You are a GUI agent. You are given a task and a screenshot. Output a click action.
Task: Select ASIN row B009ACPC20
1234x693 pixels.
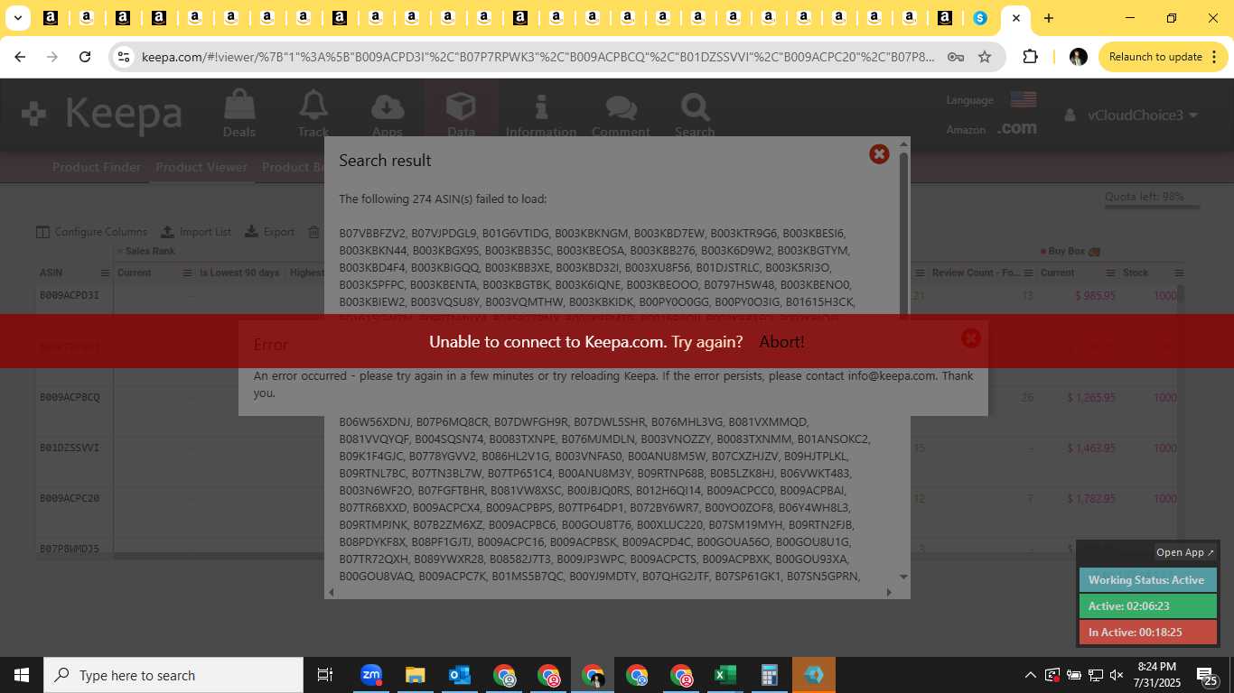tap(70, 498)
